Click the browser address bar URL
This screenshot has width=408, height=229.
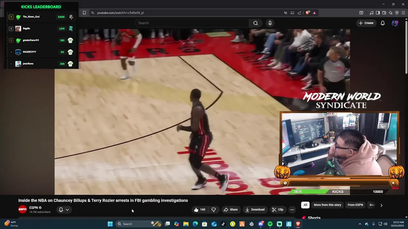120,13
